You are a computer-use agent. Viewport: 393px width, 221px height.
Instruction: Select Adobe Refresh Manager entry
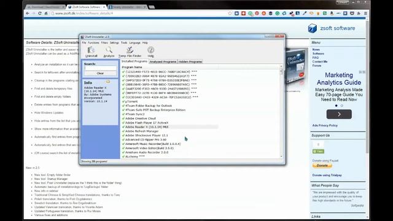(142, 131)
